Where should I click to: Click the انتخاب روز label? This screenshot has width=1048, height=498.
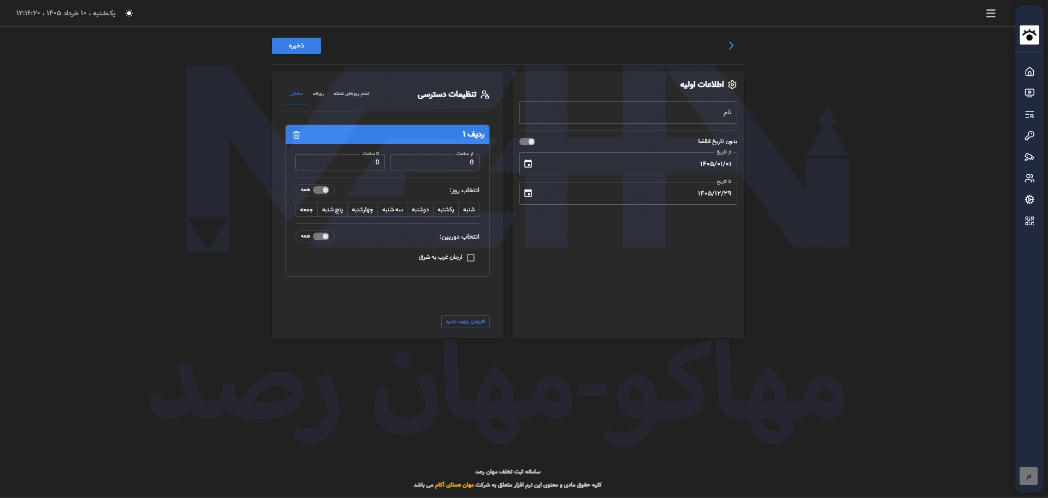pyautogui.click(x=464, y=190)
